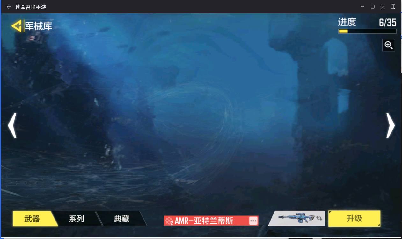
Task: Open the three-dots menu on AMR-亚特兰蒂斯
Action: tap(253, 221)
